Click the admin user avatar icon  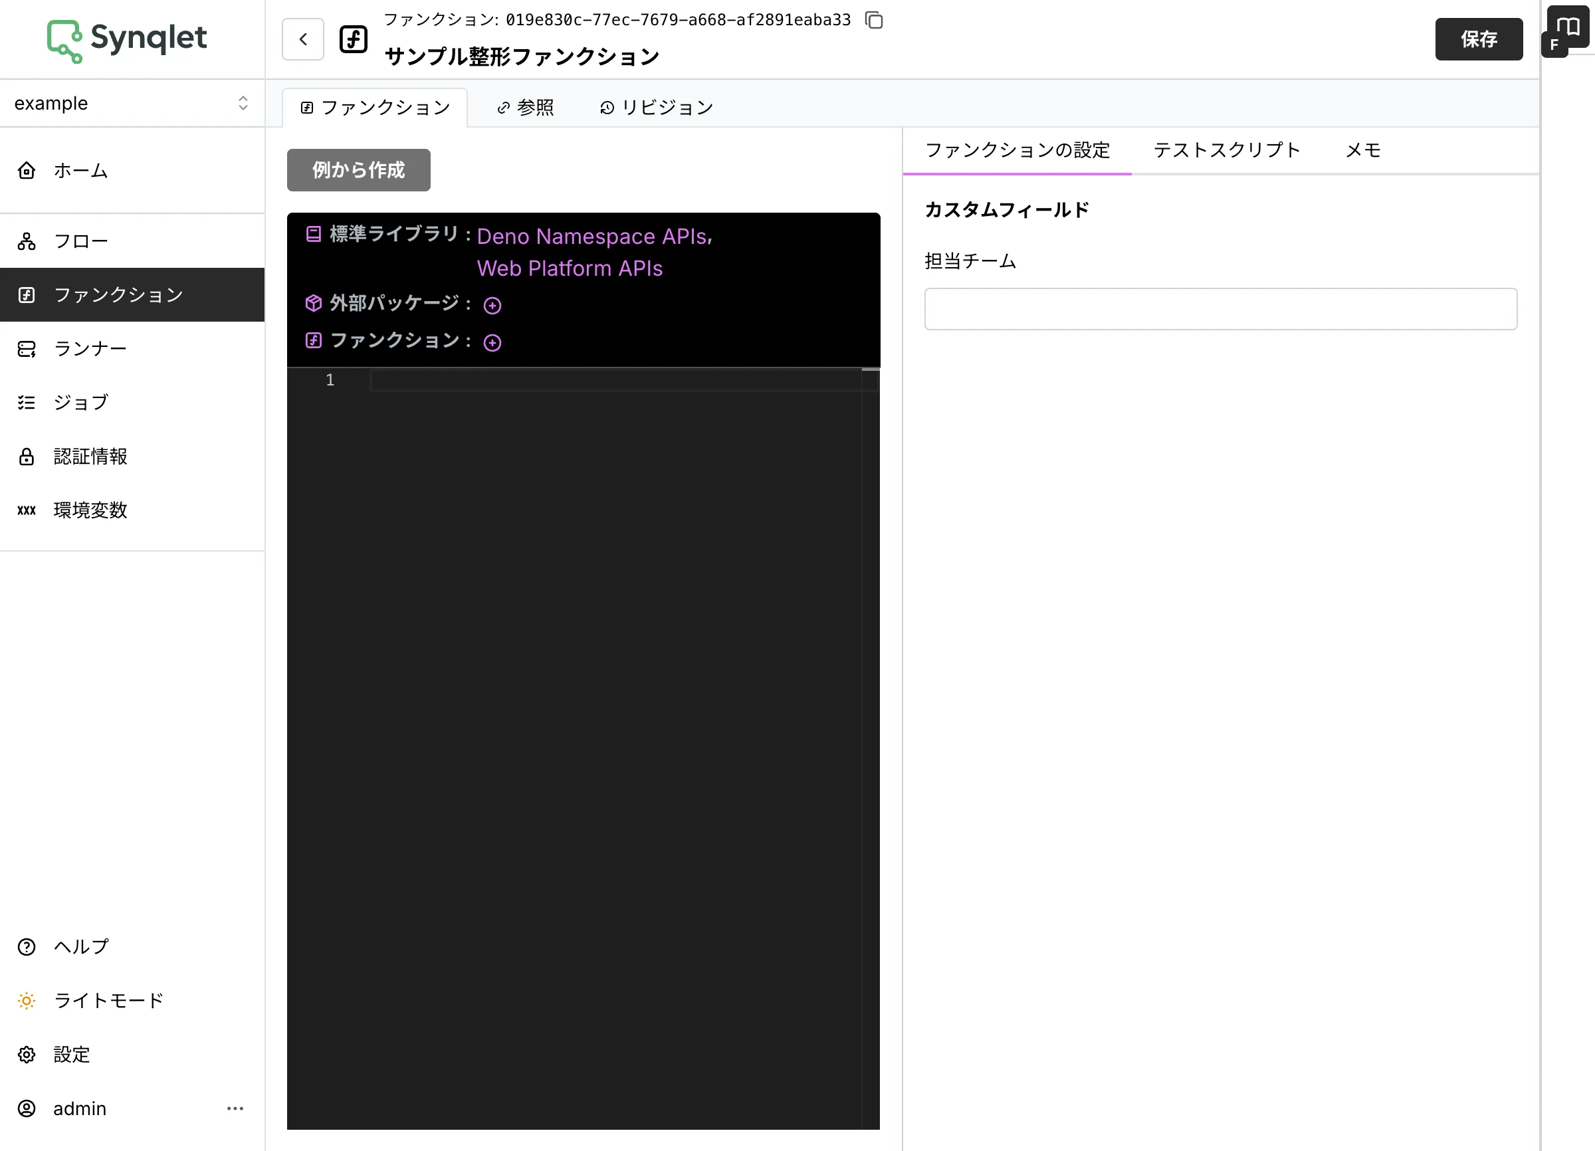coord(27,1109)
